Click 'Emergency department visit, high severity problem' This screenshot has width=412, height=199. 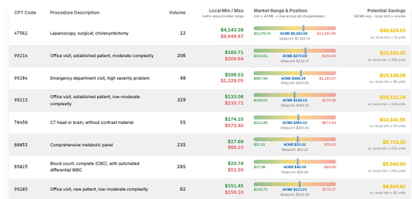tap(100, 78)
